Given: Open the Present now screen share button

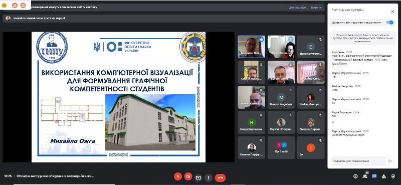Looking at the screenshot, I should [198, 177].
